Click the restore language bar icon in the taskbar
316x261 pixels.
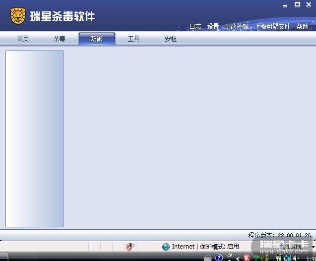point(230,255)
